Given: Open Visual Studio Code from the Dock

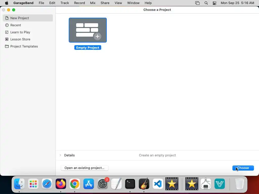Looking at the screenshot, I should point(158,184).
